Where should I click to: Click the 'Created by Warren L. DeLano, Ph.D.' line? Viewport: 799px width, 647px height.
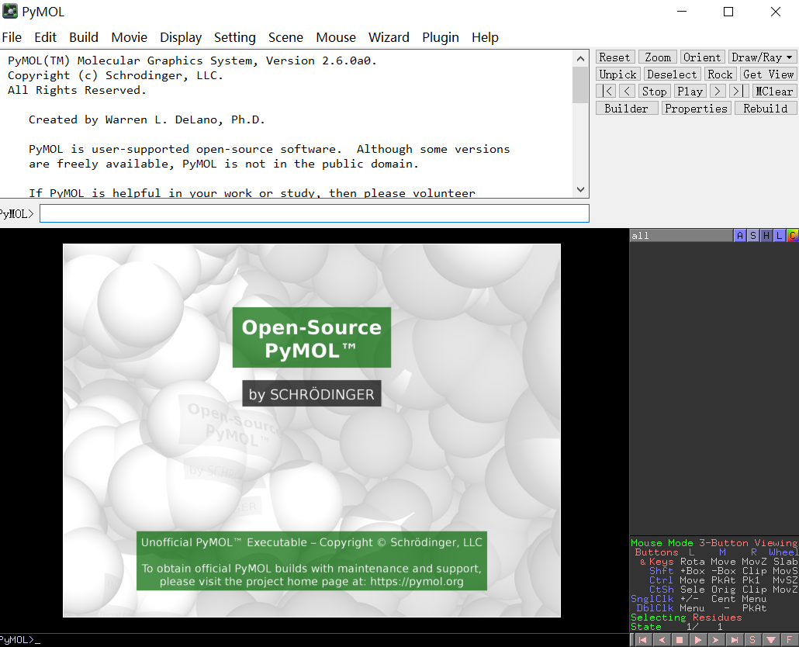[x=147, y=119]
